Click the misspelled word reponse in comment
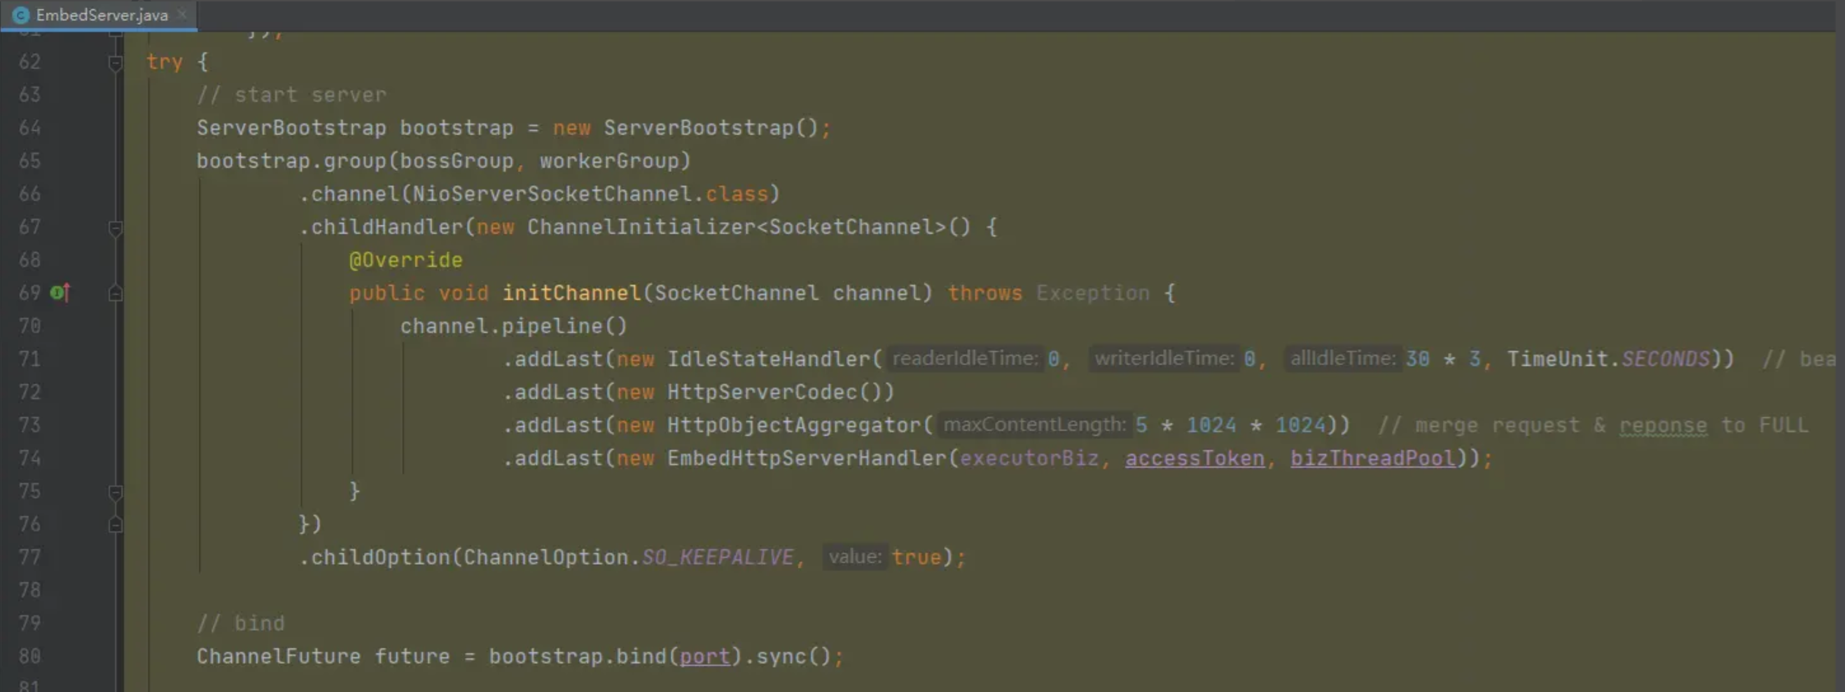The image size is (1845, 692). [1662, 426]
